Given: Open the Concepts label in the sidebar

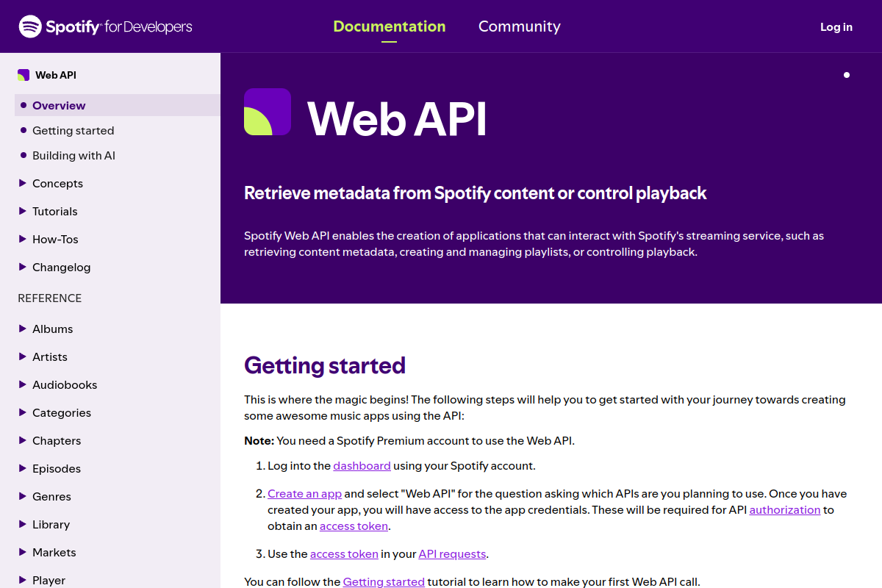Looking at the screenshot, I should [57, 183].
